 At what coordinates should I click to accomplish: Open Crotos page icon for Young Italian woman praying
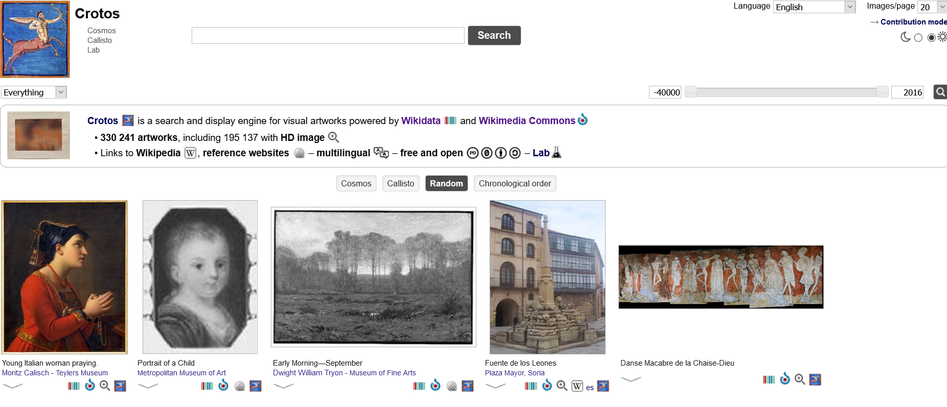pyautogui.click(x=120, y=386)
